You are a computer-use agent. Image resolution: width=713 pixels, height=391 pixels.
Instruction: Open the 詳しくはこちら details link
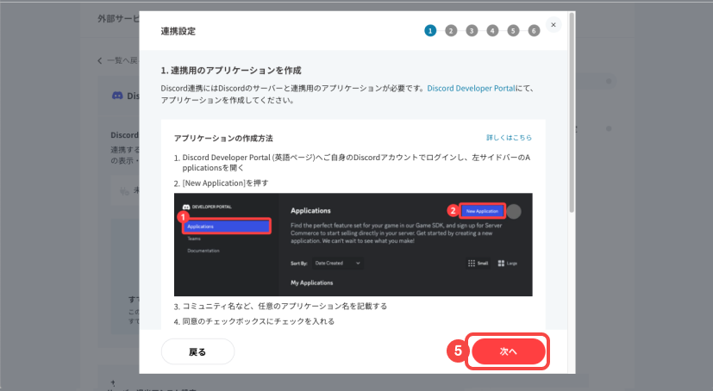(509, 138)
